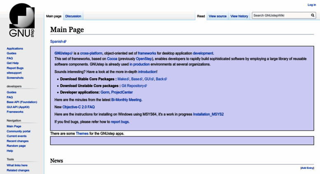Open the GNUstep external link
Screen dimensions: 320x174
63,53
